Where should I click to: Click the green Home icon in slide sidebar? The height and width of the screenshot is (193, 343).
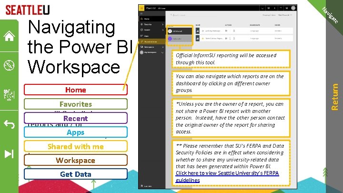[9, 36]
